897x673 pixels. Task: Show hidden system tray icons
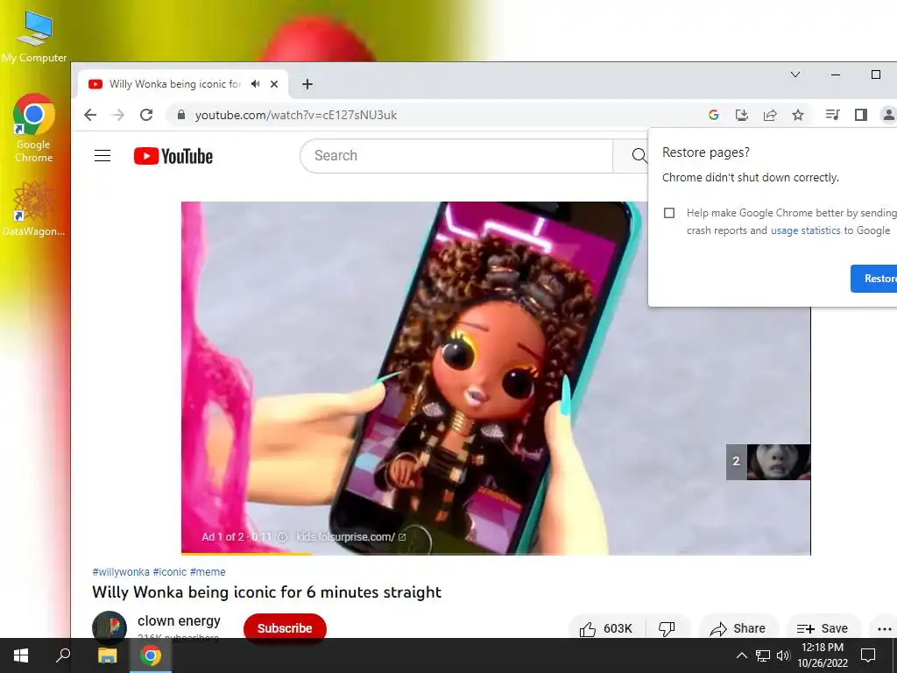click(x=741, y=655)
